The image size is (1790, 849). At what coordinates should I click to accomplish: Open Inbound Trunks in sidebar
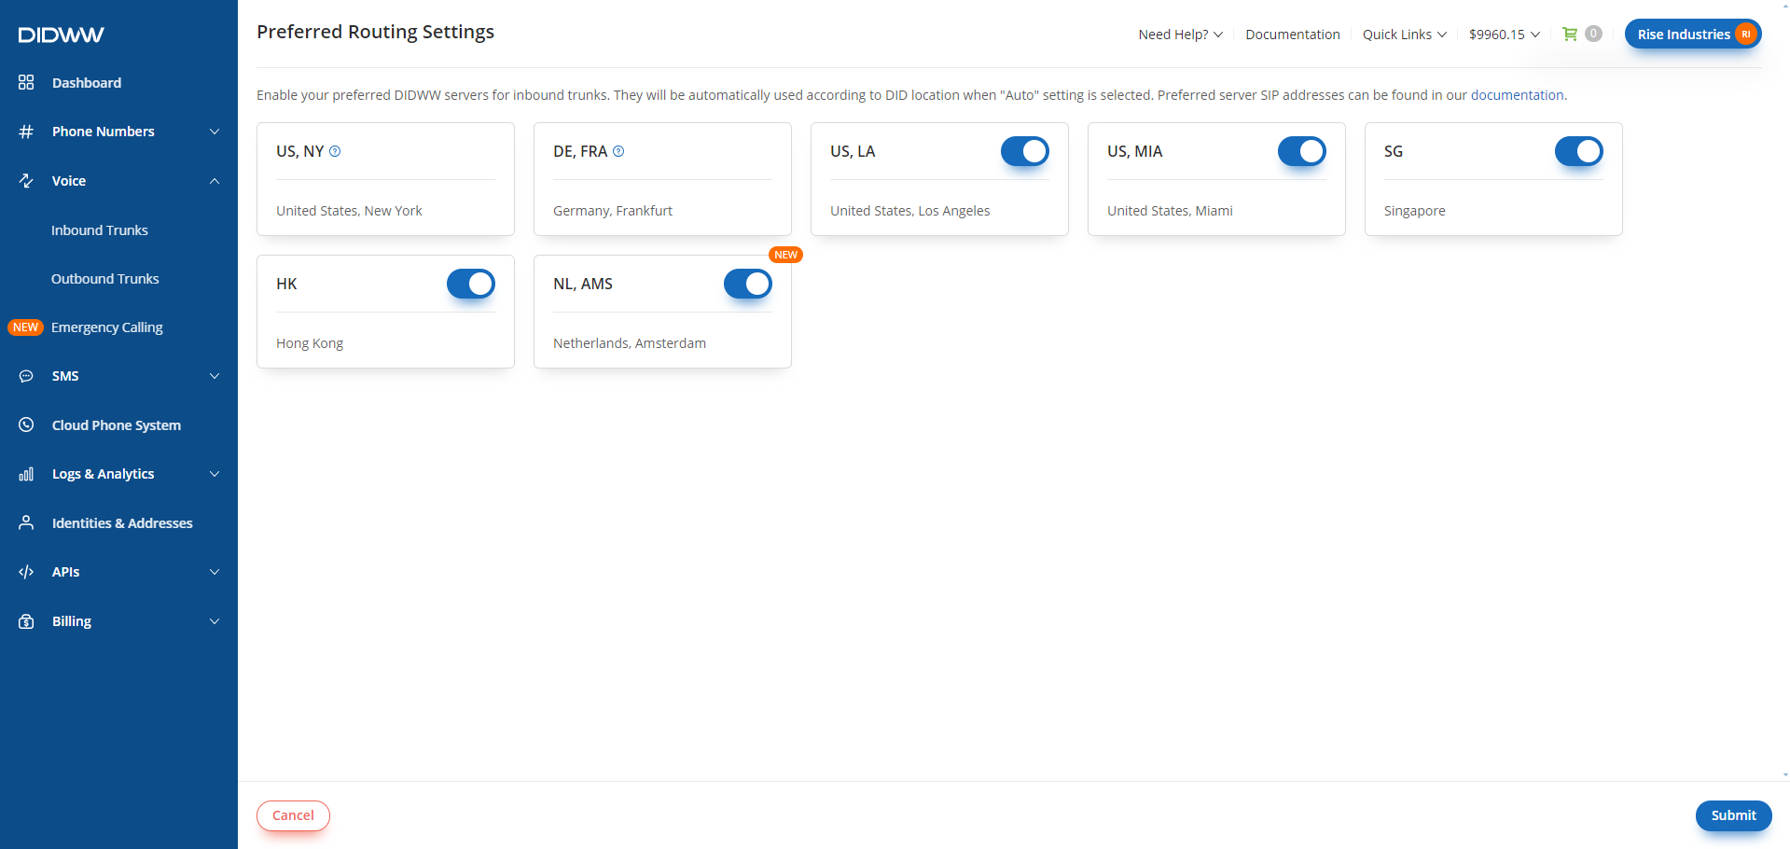pos(100,230)
